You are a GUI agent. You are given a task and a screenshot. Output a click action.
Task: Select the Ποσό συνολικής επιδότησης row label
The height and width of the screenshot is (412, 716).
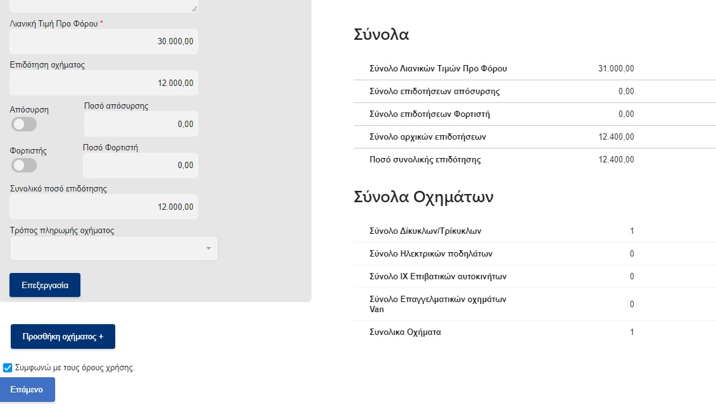coord(425,160)
